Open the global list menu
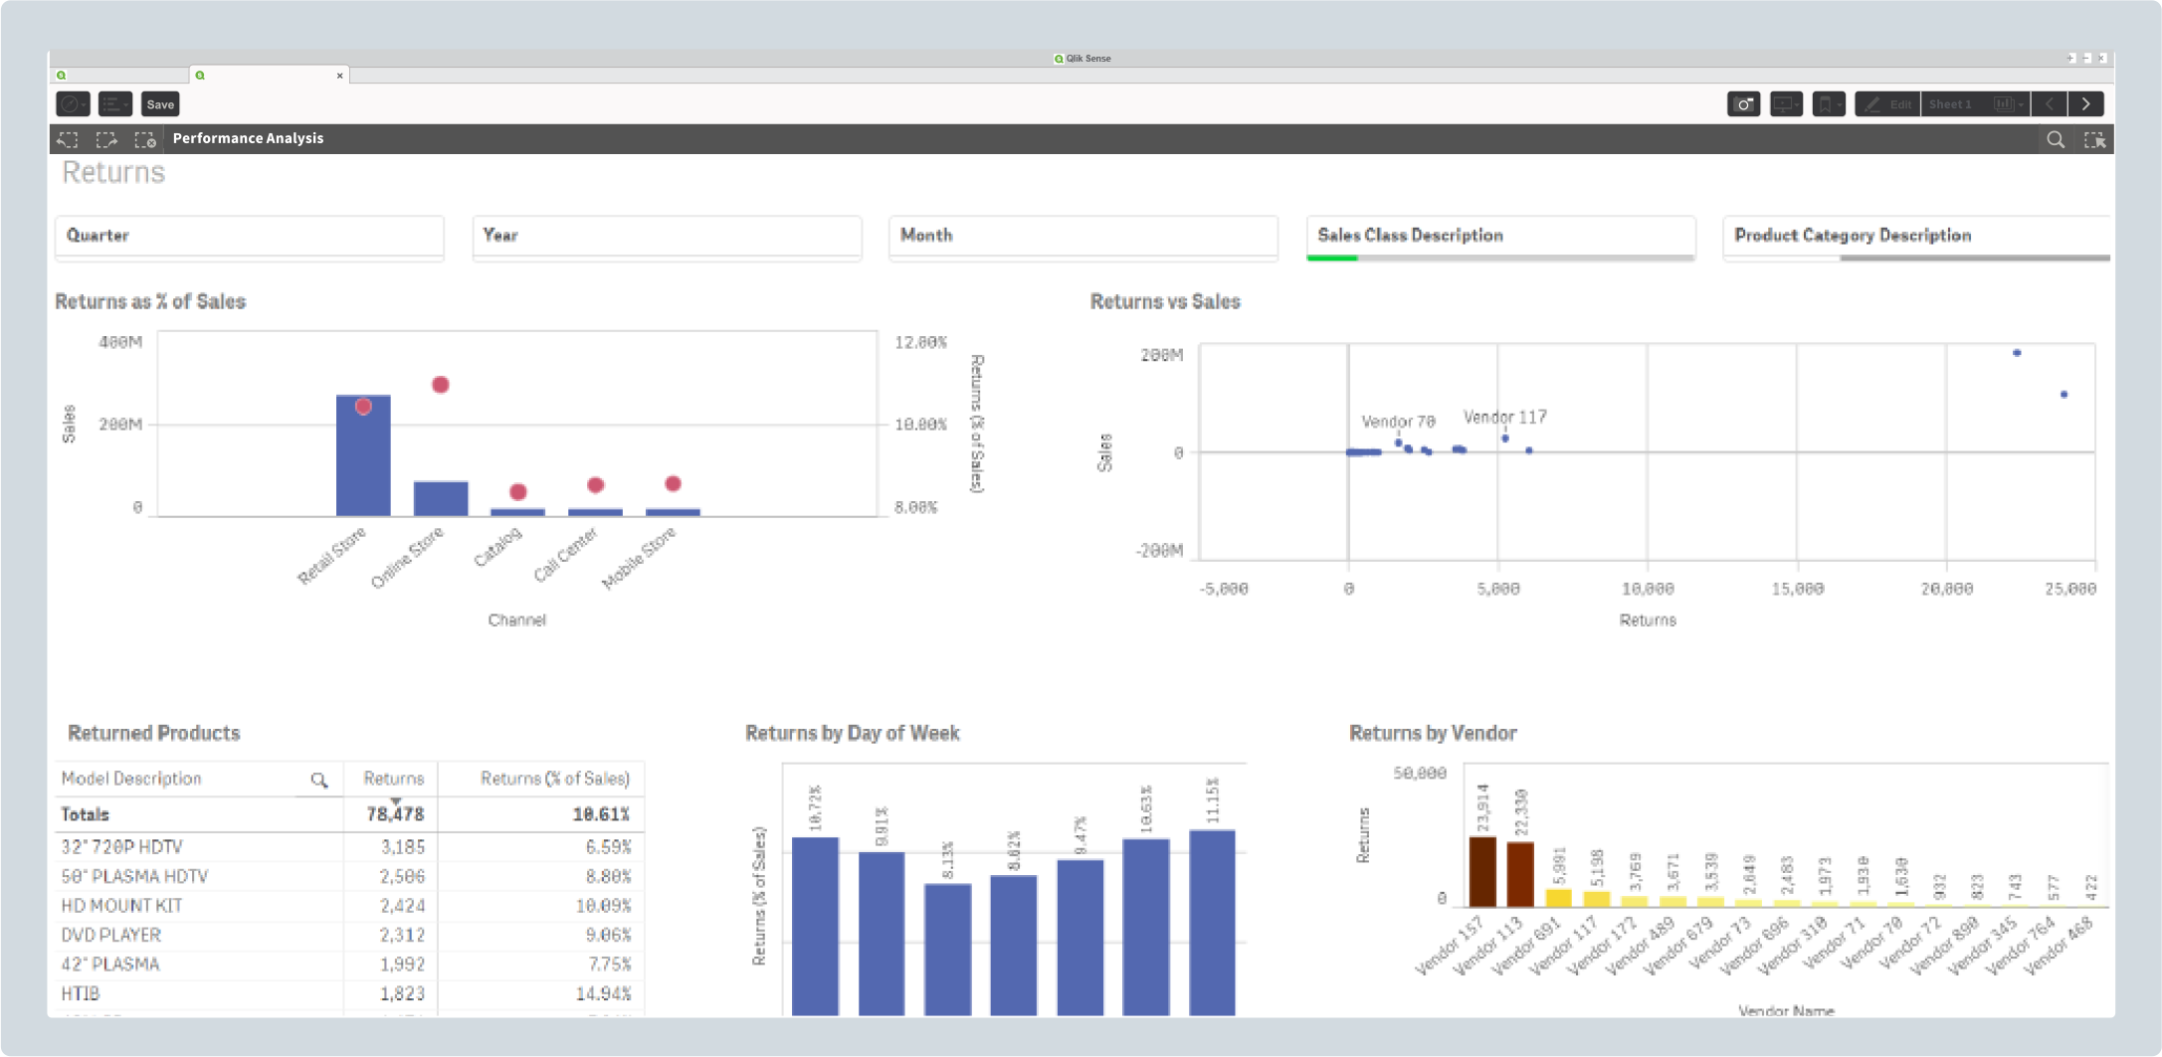Screen dimensions: 2162x1057 tap(115, 104)
